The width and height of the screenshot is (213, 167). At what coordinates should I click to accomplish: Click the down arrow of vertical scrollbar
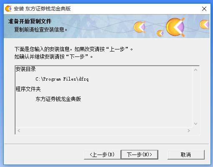coord(195,123)
